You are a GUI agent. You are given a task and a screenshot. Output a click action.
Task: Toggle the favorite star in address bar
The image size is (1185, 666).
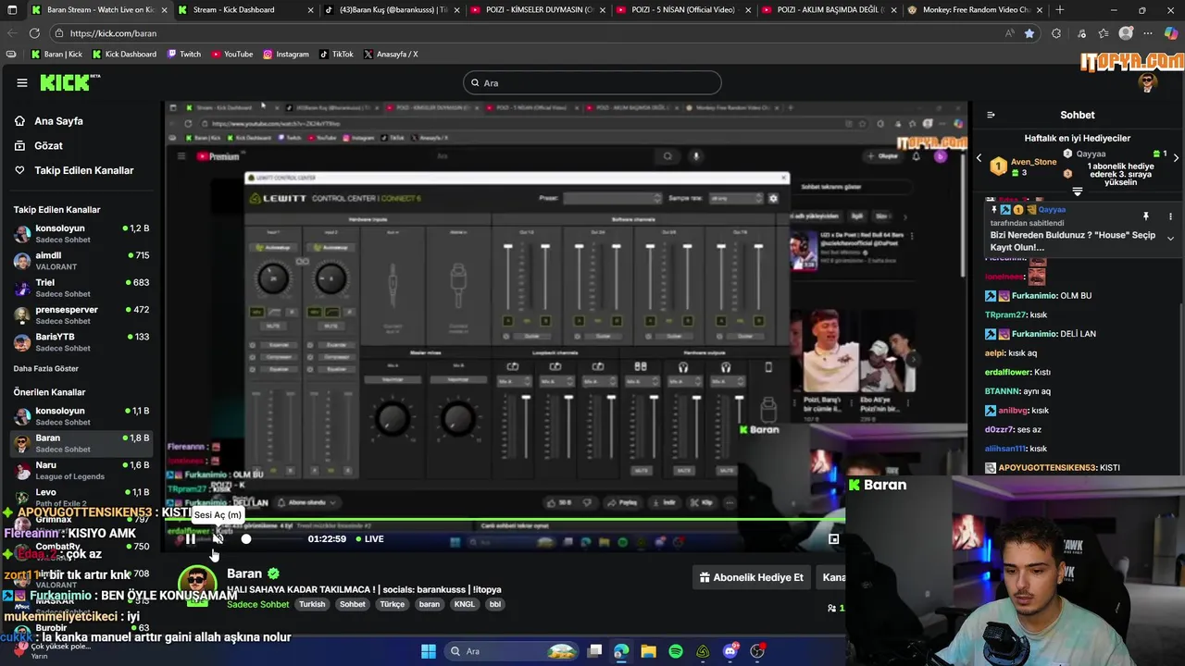[1029, 33]
